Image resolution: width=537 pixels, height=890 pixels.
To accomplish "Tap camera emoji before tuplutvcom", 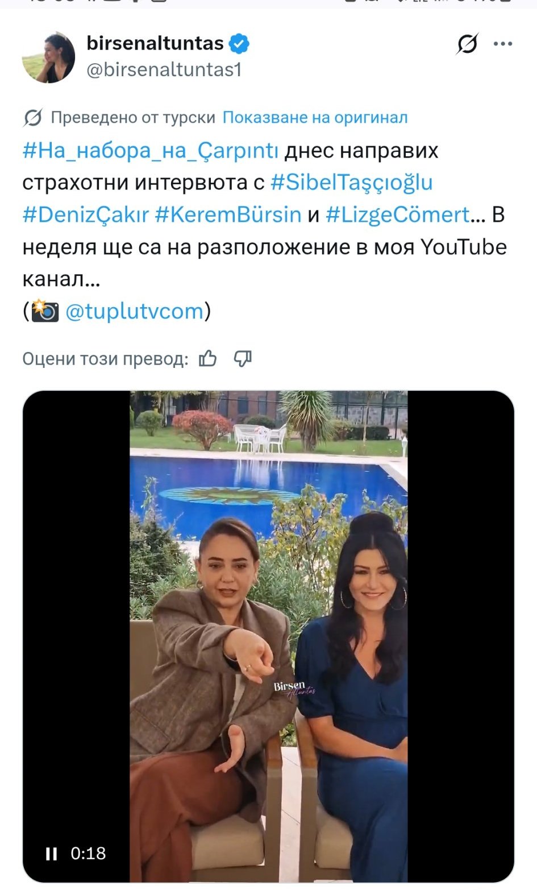I will click(45, 311).
